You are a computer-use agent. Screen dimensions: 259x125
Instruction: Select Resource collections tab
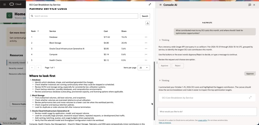tap(17, 74)
